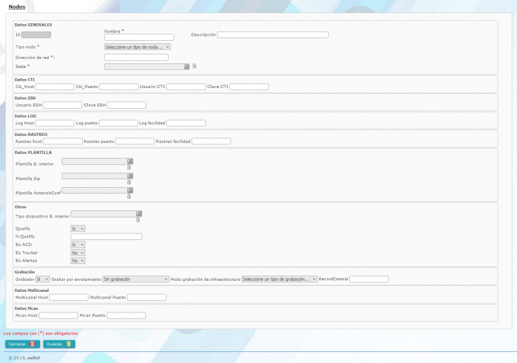This screenshot has height=363, width=517.
Task: Focus the Rastreo puerto field
Action: pos(134,142)
